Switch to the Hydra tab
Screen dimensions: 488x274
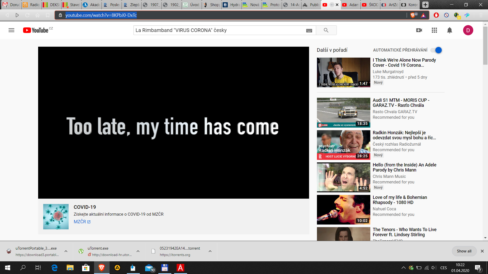point(231,5)
